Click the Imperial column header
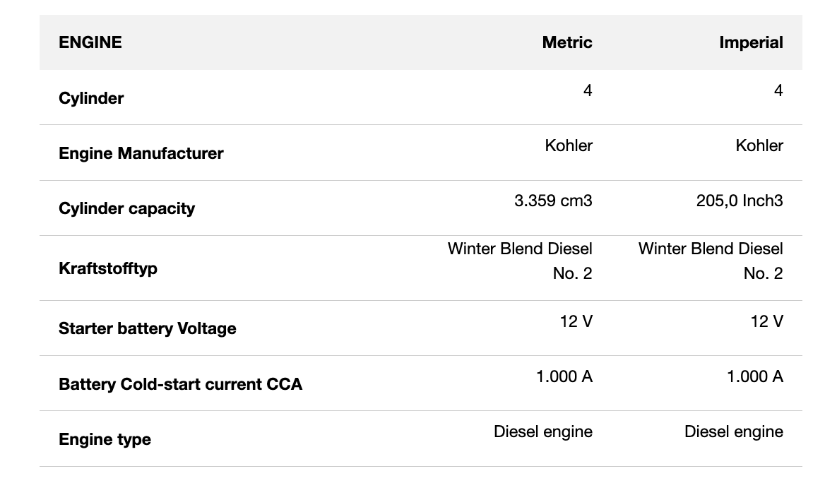This screenshot has width=825, height=500. point(751,42)
